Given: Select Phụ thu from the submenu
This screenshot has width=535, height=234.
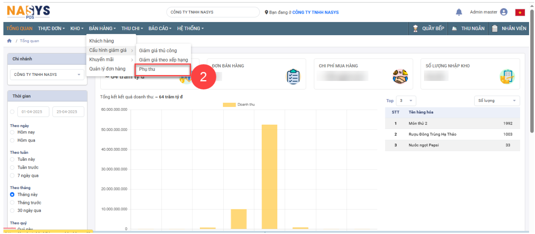Looking at the screenshot, I should (147, 69).
